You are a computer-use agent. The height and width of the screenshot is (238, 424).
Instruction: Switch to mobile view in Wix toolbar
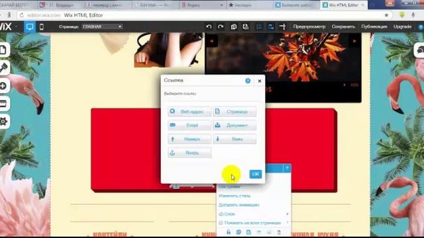tap(42, 26)
